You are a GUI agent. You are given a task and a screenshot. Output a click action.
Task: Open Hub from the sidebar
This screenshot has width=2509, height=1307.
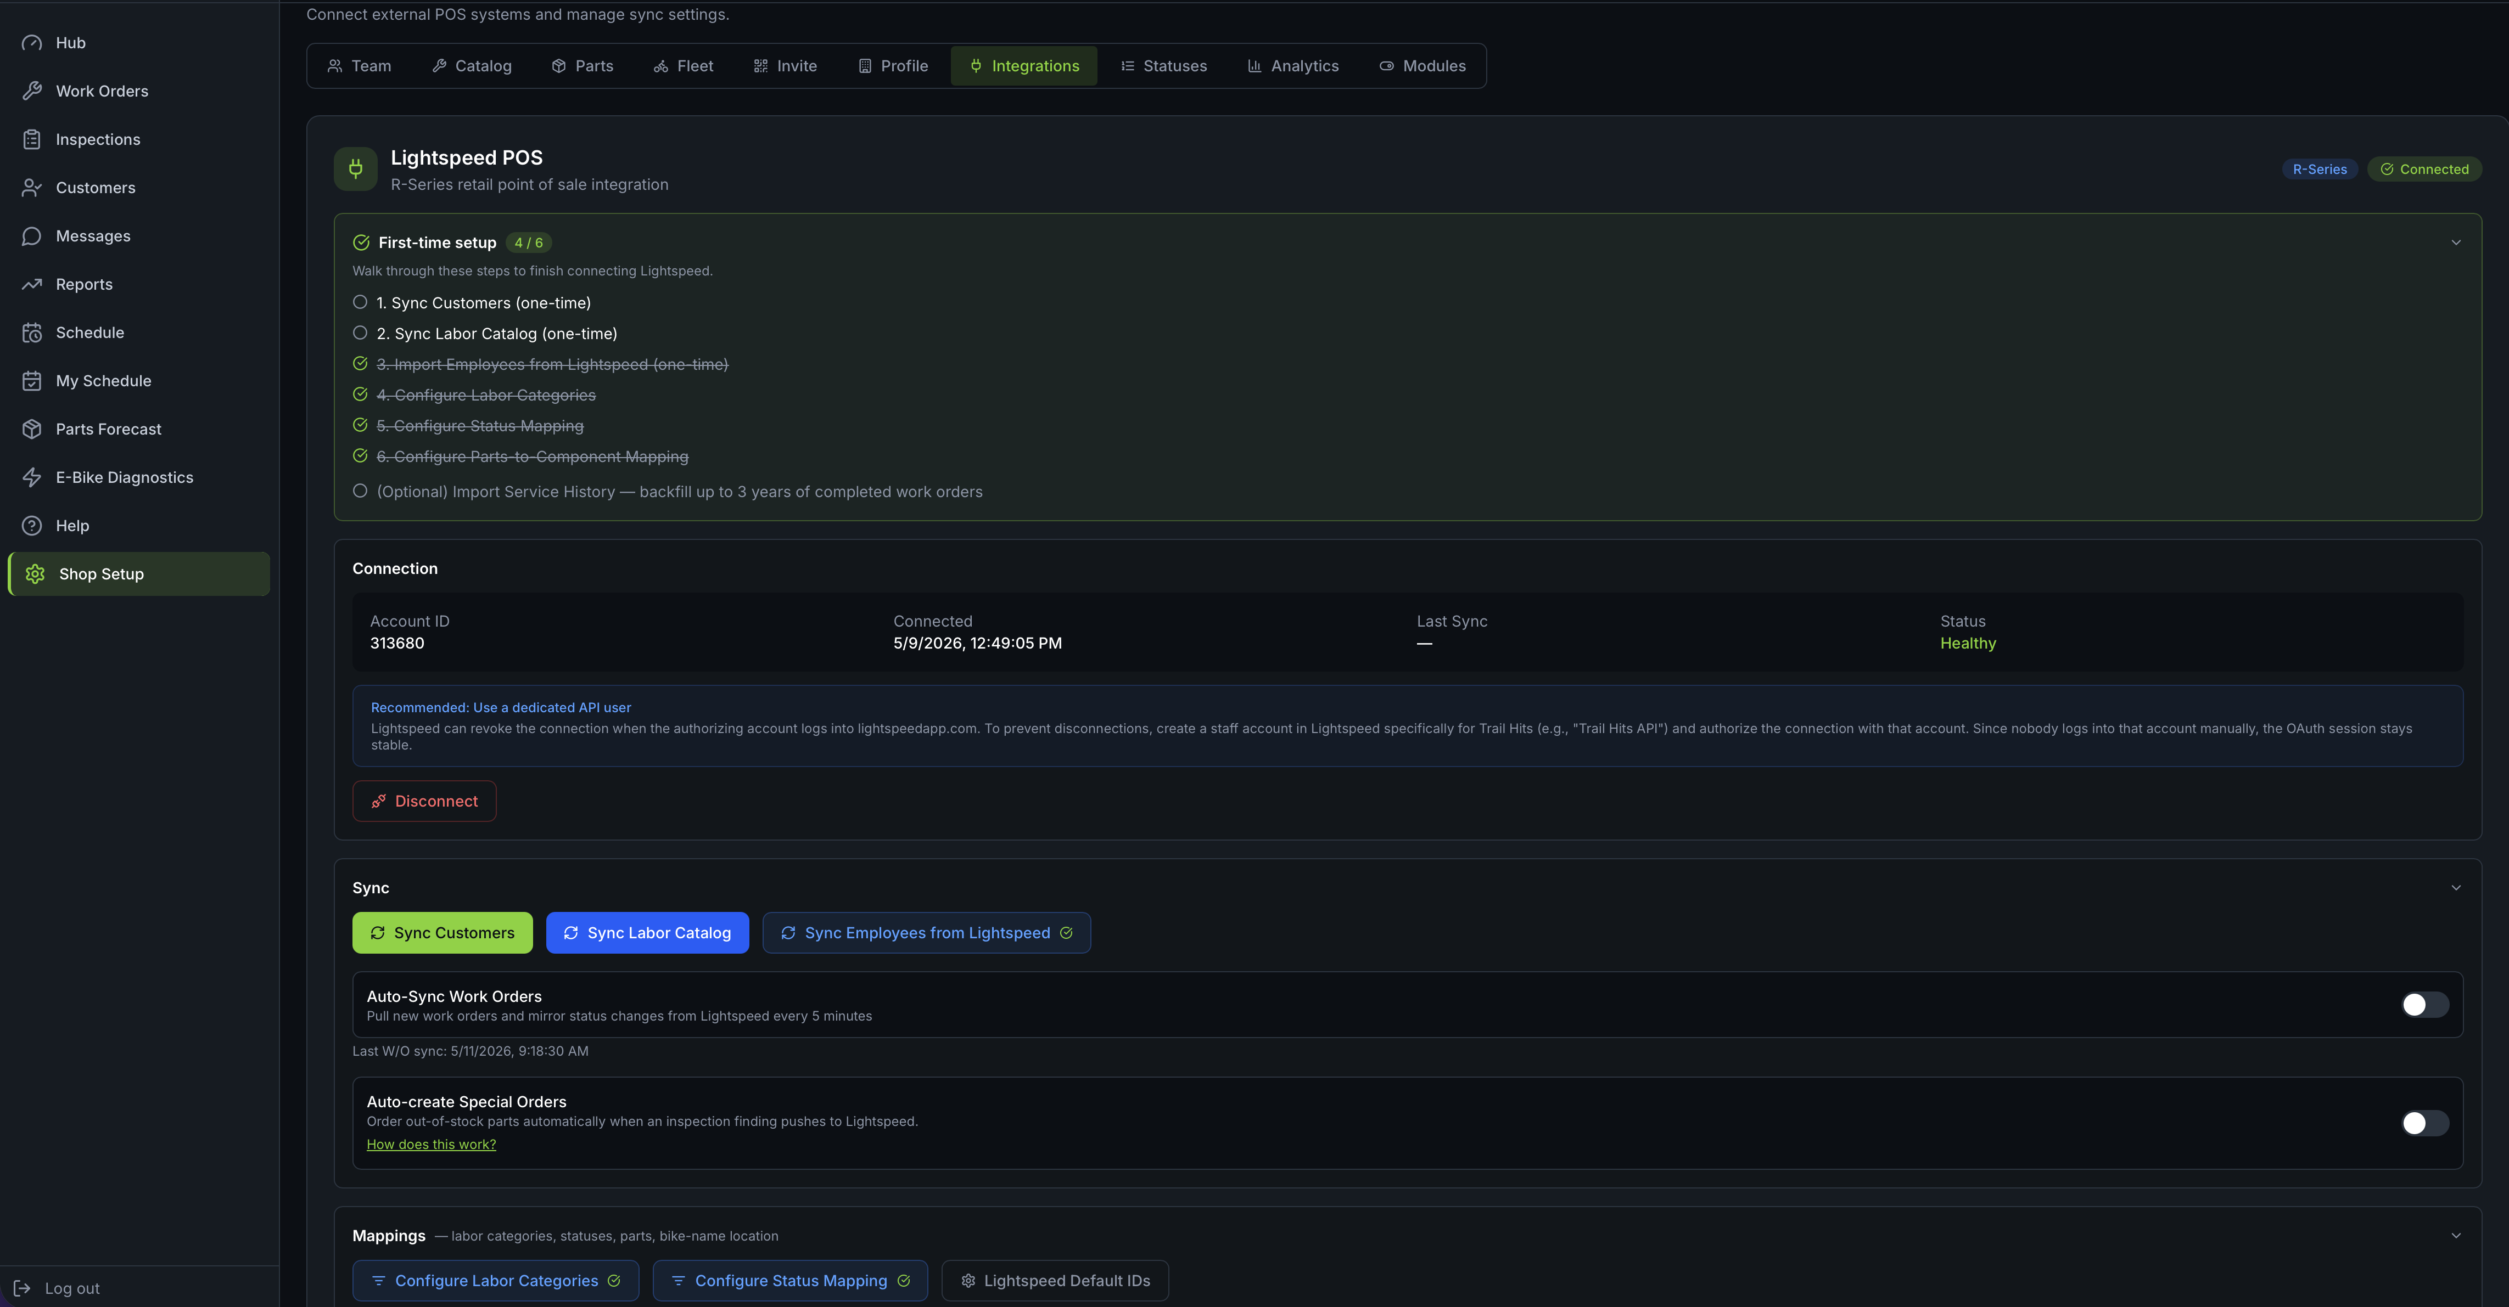click(x=138, y=43)
